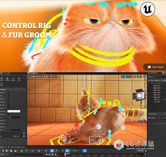166x157 pixels.
Task: Click the Sequencer camera icon
Action: tap(11, 151)
